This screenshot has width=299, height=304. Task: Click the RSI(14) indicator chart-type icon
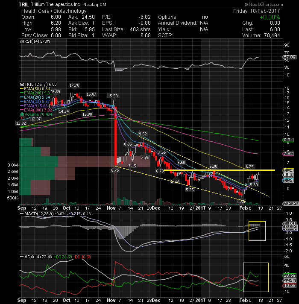point(22,41)
